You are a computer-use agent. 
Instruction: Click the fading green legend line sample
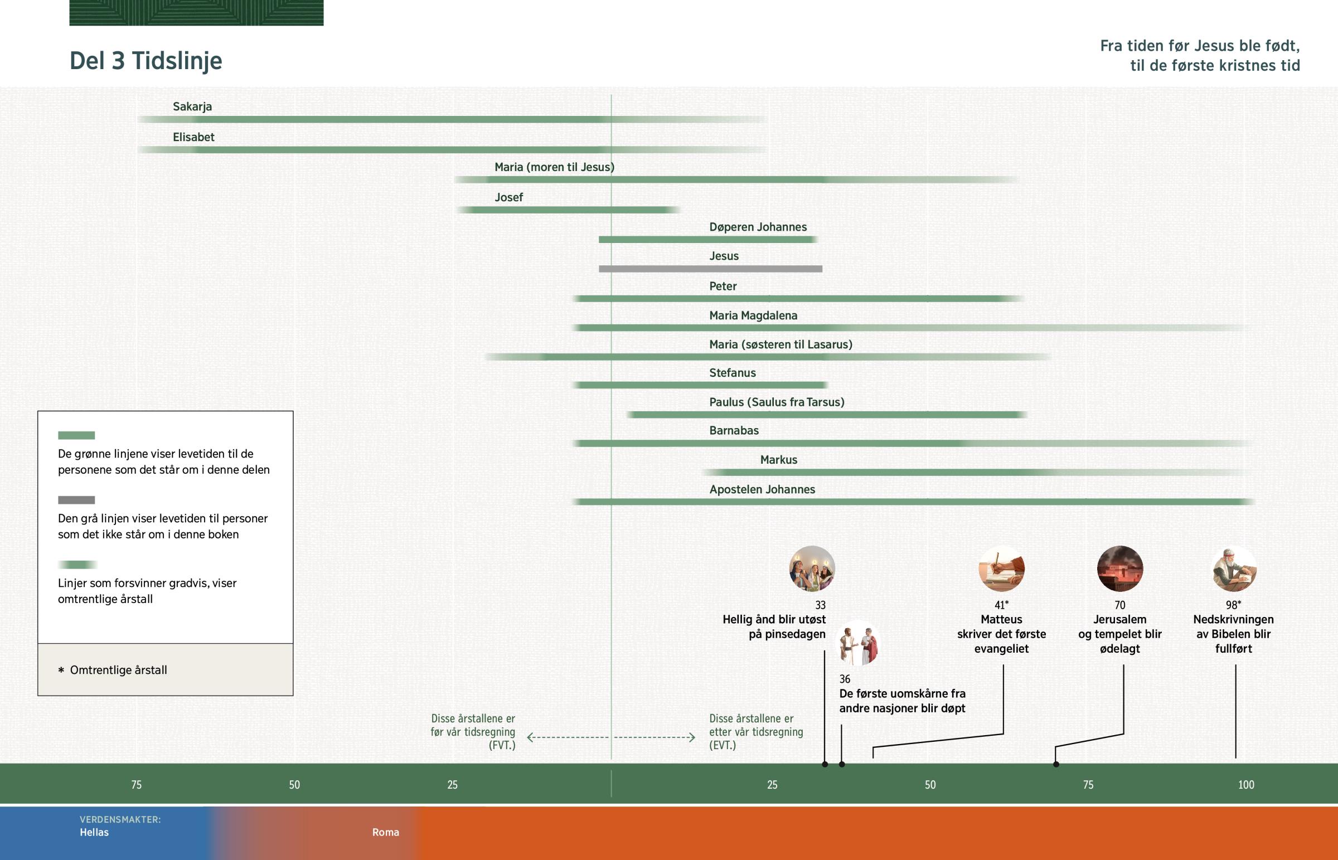(x=76, y=565)
